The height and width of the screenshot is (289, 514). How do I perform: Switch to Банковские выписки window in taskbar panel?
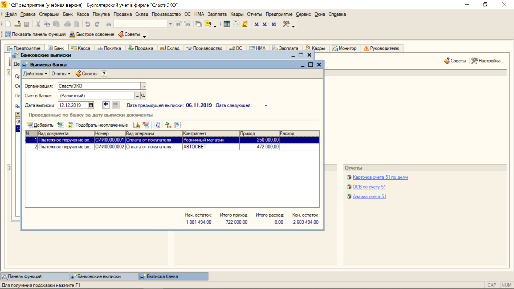(104, 276)
